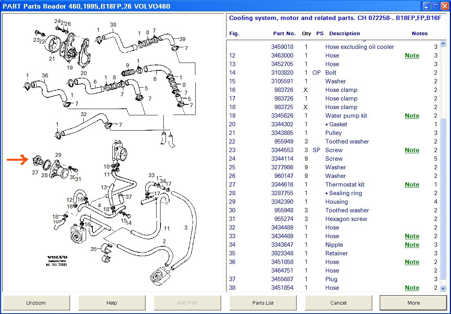Click the Fig. column header
The image size is (451, 314).
pos(234,33)
